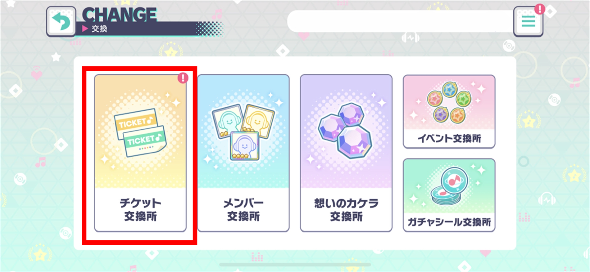Click the CHANGE title header text
Screen dimensions: 590x272
(x=120, y=15)
